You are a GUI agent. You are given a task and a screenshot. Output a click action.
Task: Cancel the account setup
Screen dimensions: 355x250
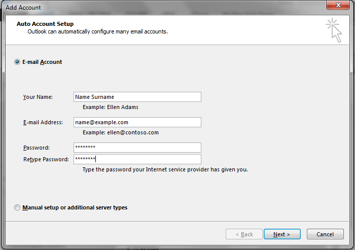click(325, 234)
